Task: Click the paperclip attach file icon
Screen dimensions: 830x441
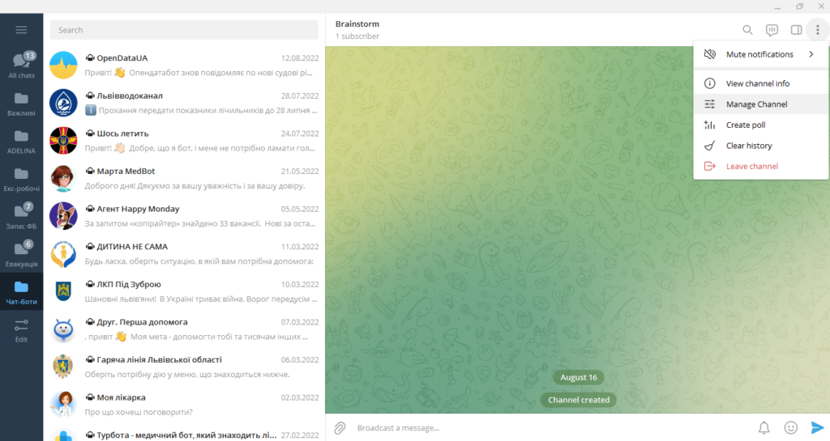Action: click(340, 427)
